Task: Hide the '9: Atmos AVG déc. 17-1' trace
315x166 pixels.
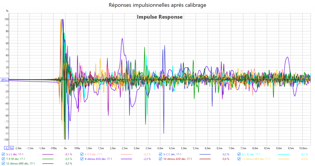Action: pos(82,159)
